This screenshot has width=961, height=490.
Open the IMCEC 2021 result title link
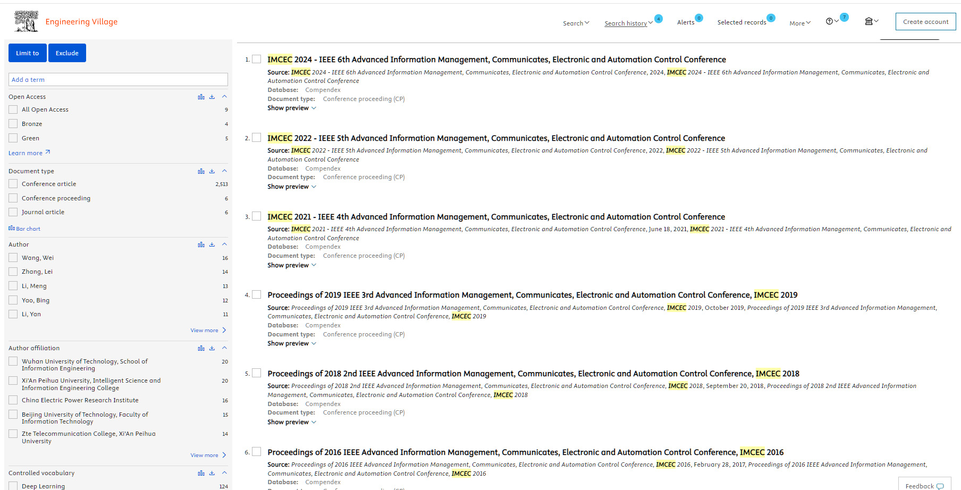pos(496,217)
